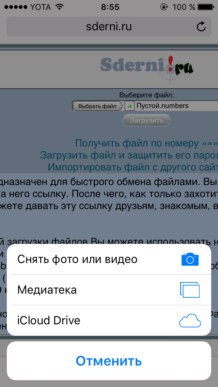Choose Медиатека from the sheet
This screenshot has width=218, height=387.
(109, 290)
